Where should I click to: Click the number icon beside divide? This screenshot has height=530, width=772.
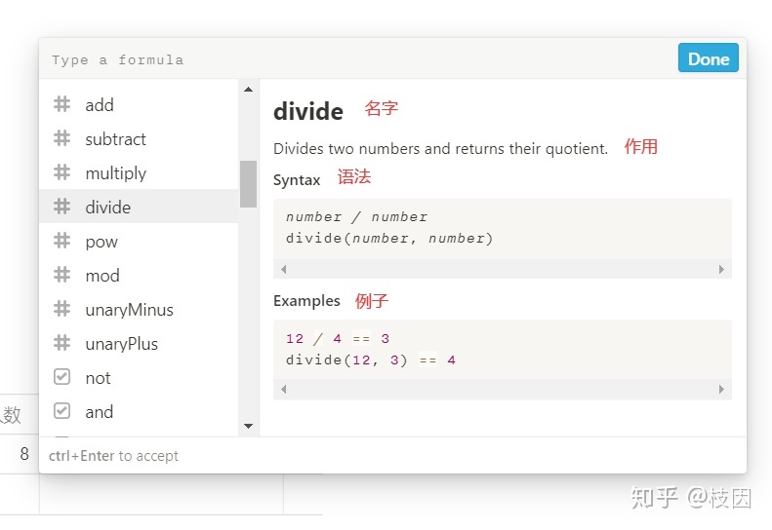coord(61,207)
